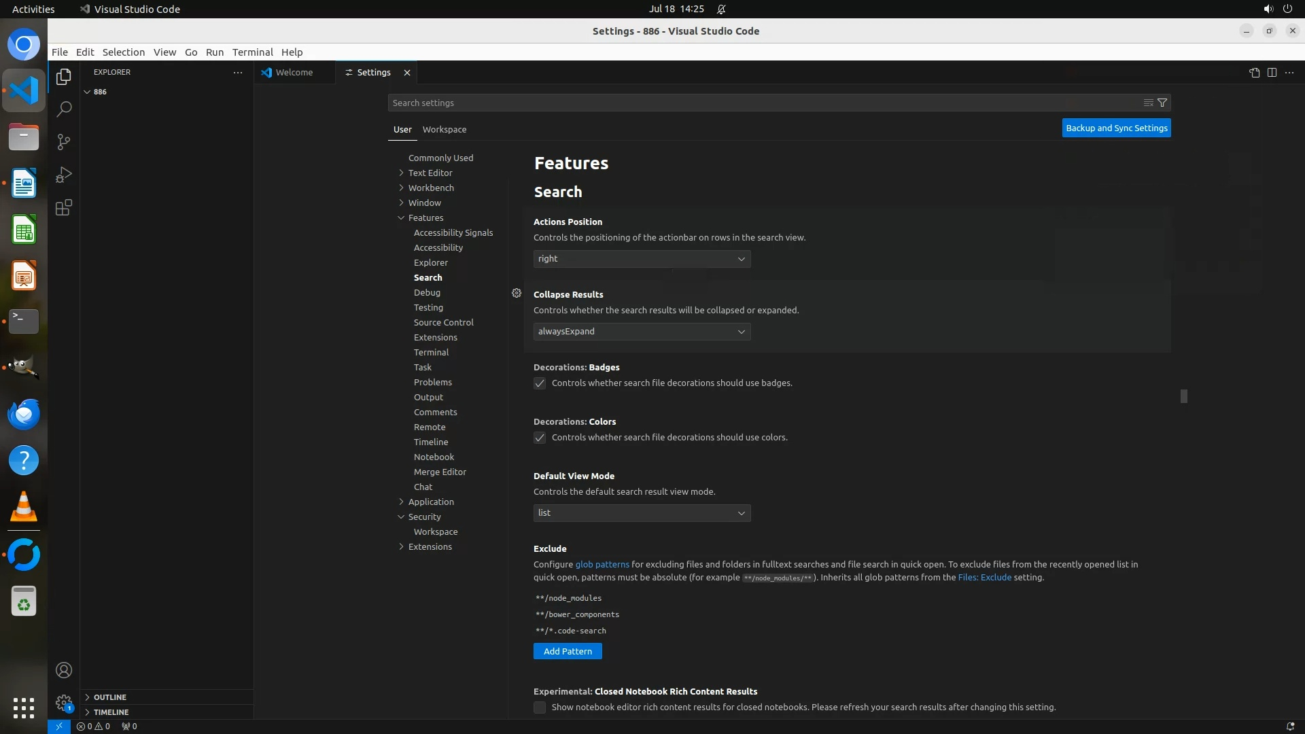Open the Collapse Results dropdown

(642, 332)
